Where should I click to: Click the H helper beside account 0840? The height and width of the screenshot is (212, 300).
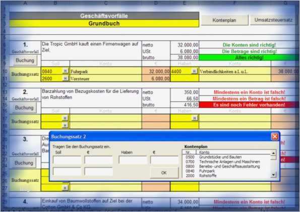click(66, 71)
